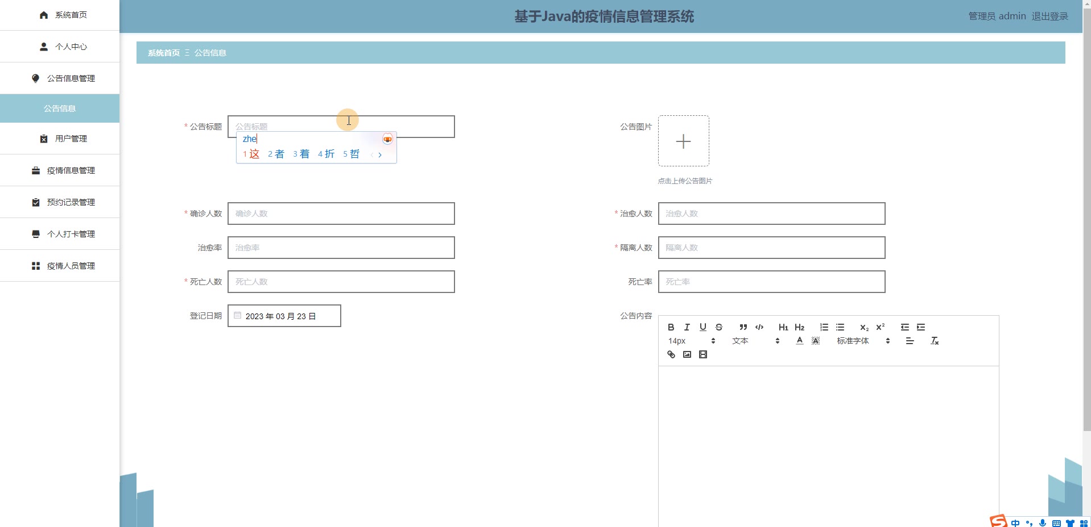Toggle underline formatting in editor

702,327
